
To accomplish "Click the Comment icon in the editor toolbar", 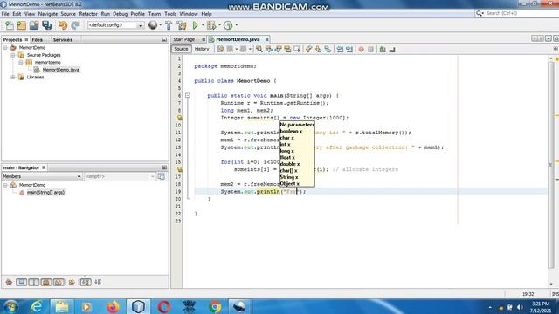I will point(383,49).
